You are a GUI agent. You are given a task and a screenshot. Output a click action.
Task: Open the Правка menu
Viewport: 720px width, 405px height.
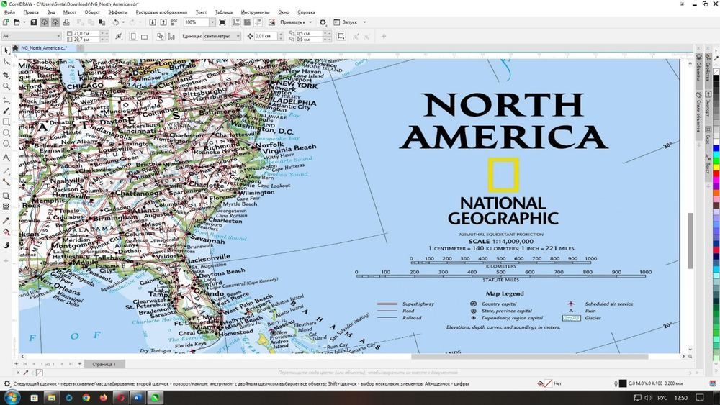click(31, 12)
